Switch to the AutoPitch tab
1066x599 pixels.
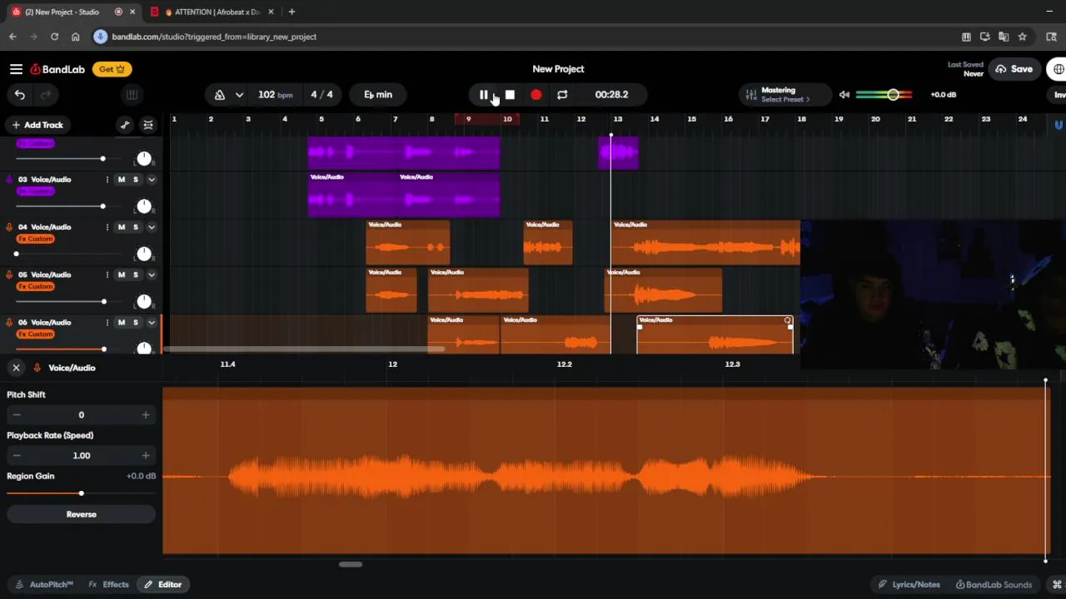coord(44,584)
